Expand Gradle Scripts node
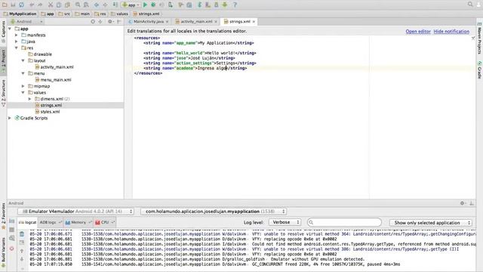483x272 pixels. pos(10,118)
